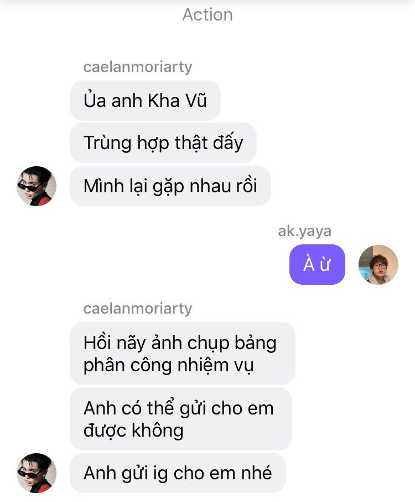Open ak.yaya's profile picture
Screen dimensions: 415x502
(378, 265)
